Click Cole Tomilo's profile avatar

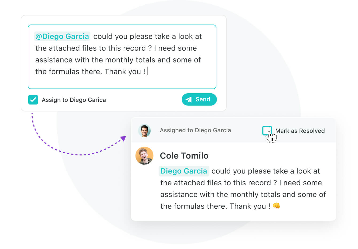(145, 156)
